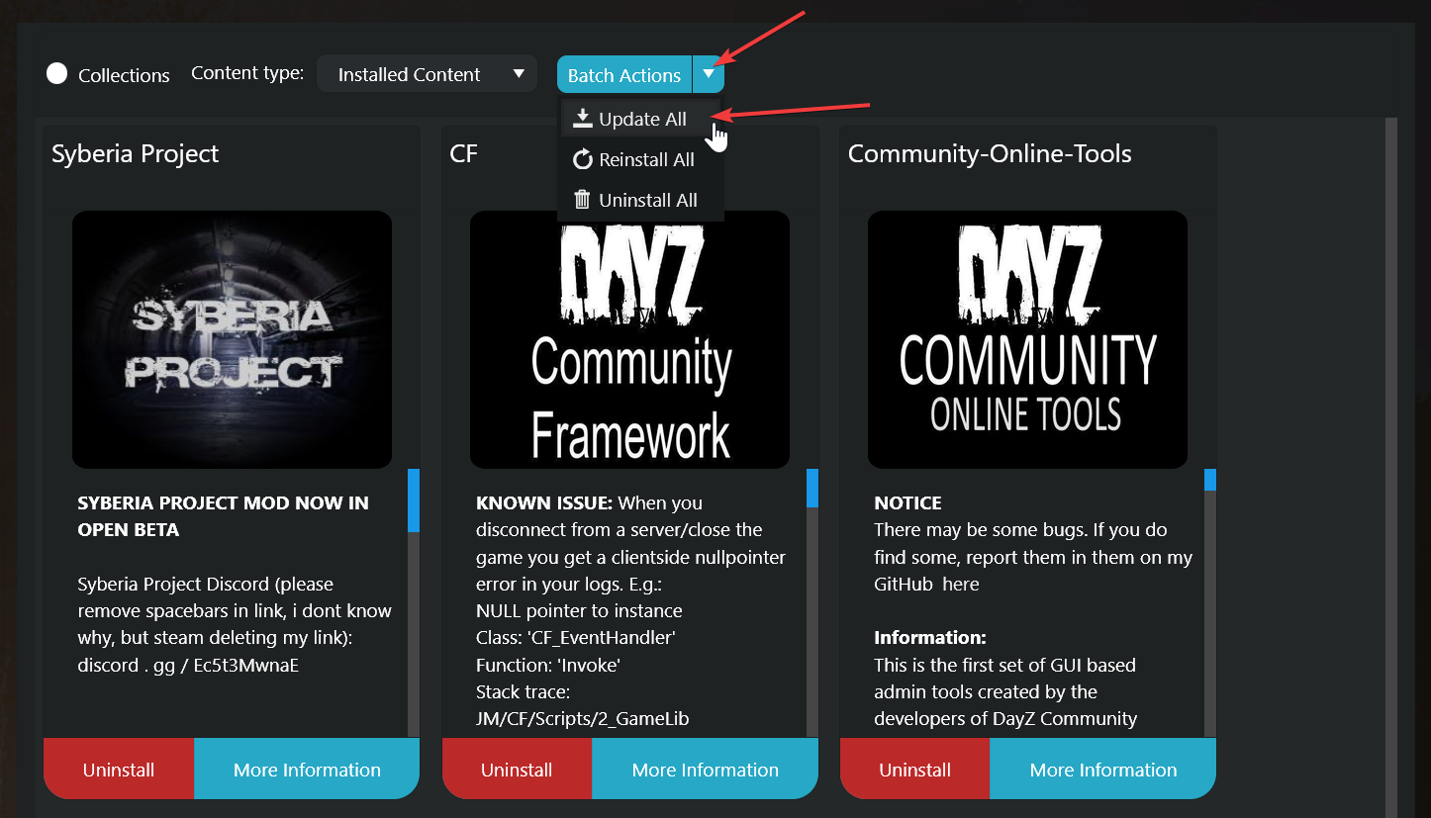Screen dimensions: 1431x818
Task: Click the download icon beside Update All
Action: pos(583,119)
